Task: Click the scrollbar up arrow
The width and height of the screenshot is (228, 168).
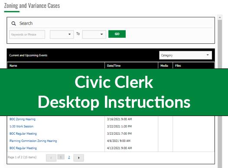Action: tap(220, 17)
